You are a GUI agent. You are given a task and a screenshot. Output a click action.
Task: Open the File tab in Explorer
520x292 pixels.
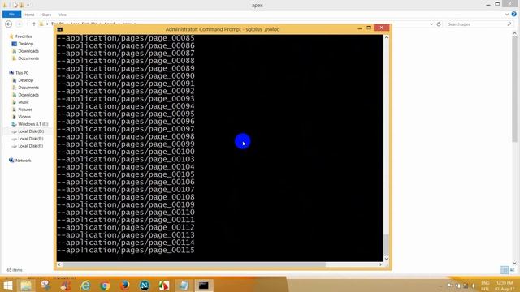coord(11,15)
